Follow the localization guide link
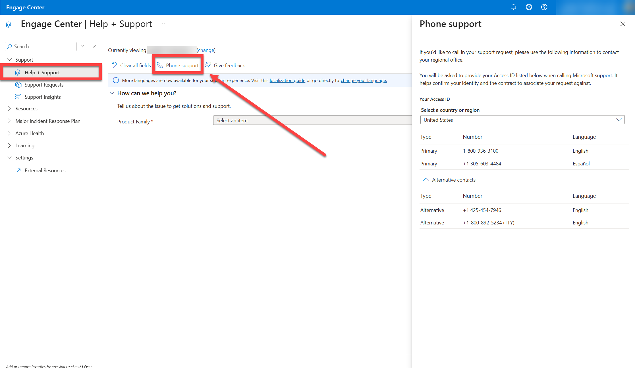635x368 pixels. (287, 80)
